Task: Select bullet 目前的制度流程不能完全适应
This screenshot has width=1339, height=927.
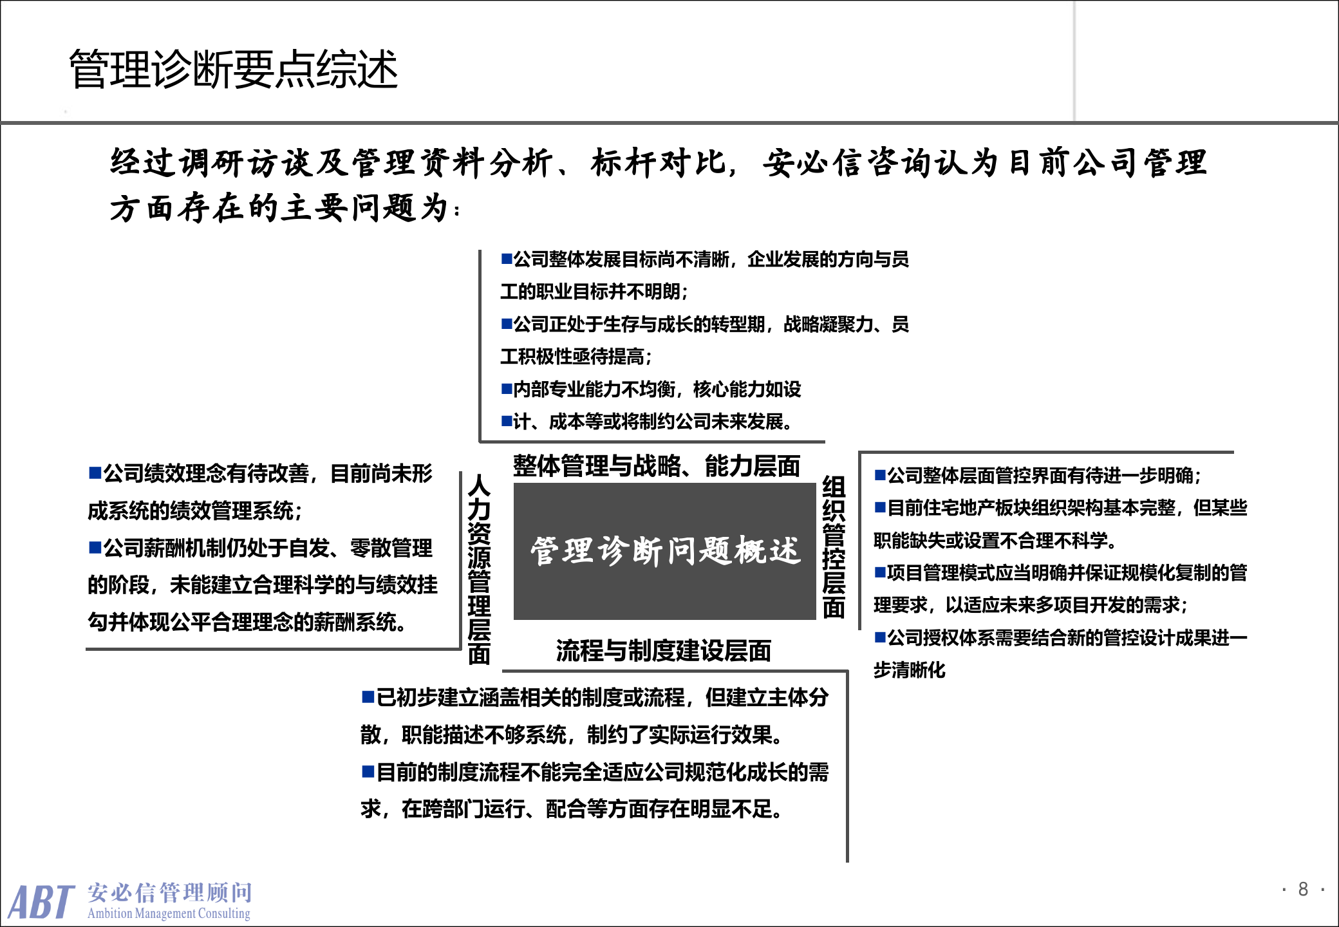Action: 599,776
